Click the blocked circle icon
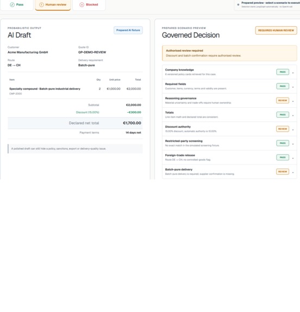 [82, 4]
